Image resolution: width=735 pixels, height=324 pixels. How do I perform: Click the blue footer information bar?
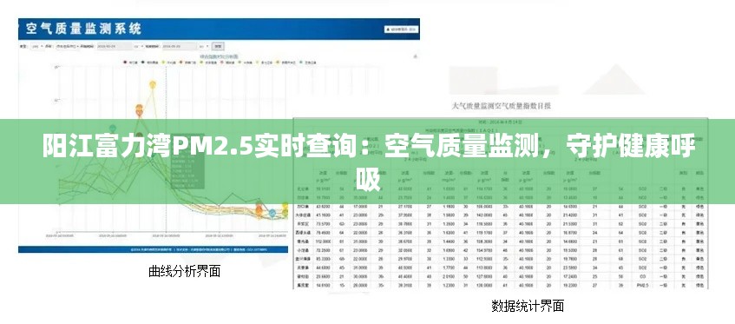click(x=154, y=249)
